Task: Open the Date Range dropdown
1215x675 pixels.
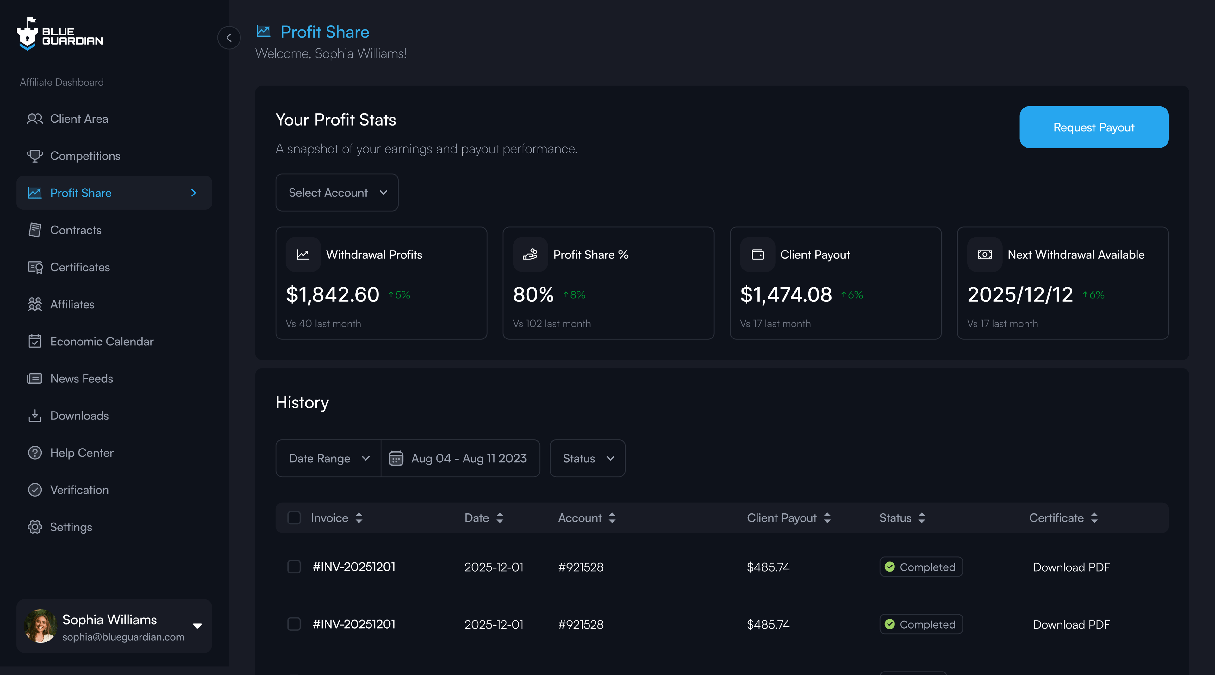Action: click(329, 458)
